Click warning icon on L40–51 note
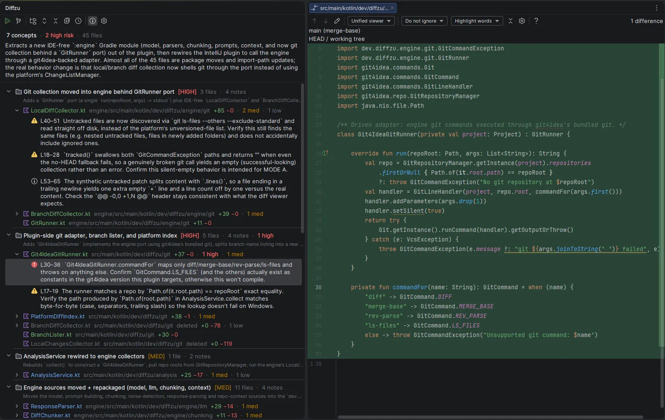Screen dimensions: 665x420 coord(34,121)
